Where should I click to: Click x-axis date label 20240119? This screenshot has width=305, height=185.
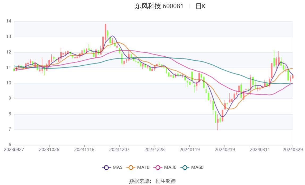(190, 150)
